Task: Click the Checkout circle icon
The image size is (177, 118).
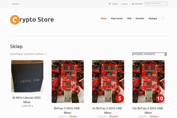Action: pos(133,4)
